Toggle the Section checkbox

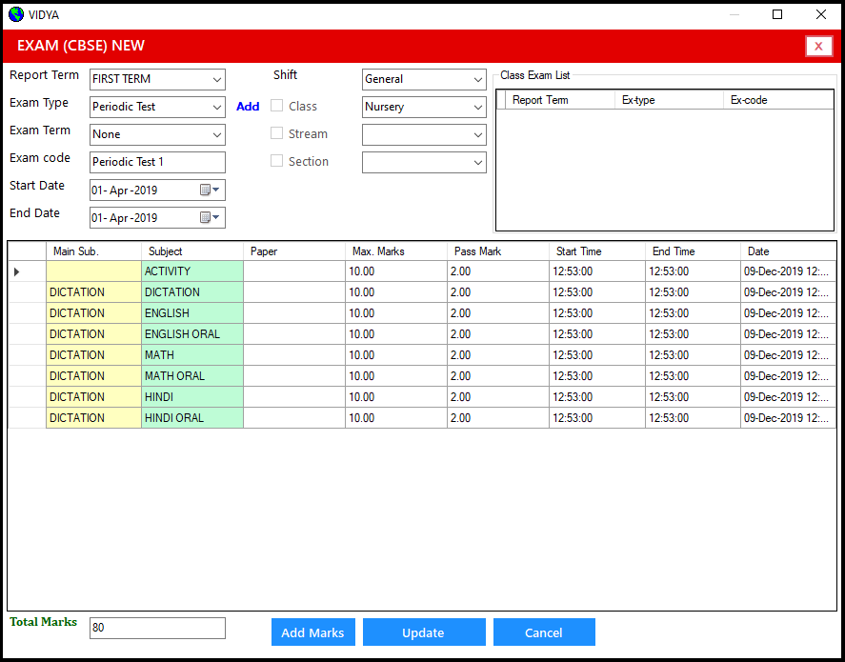276,161
